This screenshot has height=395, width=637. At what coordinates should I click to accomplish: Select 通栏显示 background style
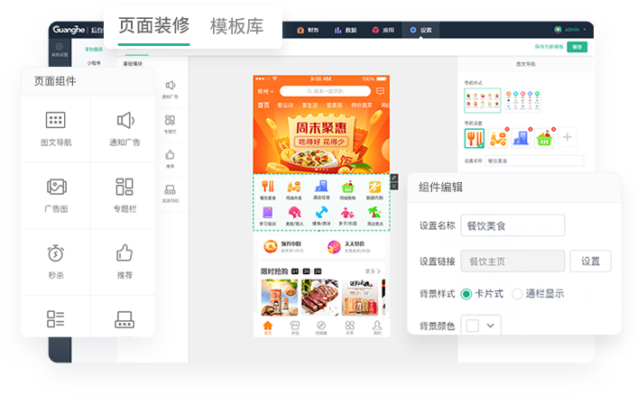[517, 293]
